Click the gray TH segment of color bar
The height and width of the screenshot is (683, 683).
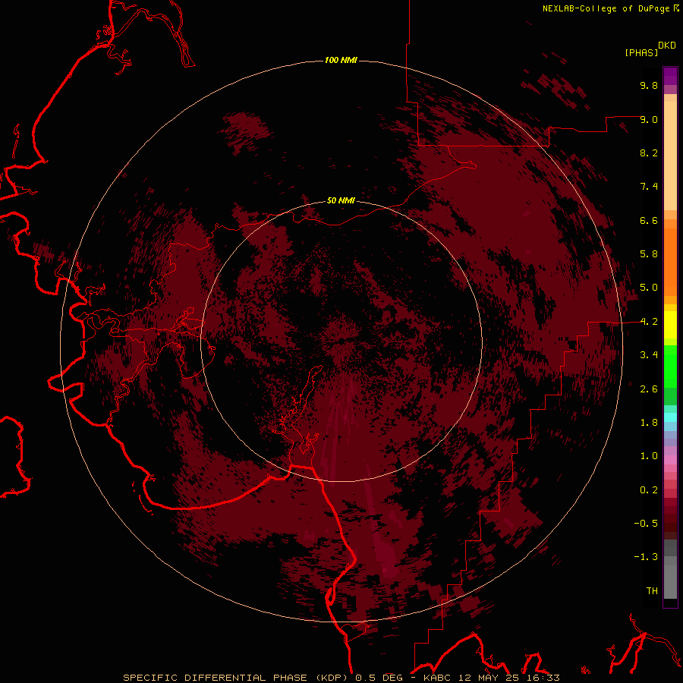pos(670,581)
